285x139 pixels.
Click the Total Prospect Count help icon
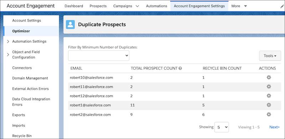pyautogui.click(x=180, y=68)
